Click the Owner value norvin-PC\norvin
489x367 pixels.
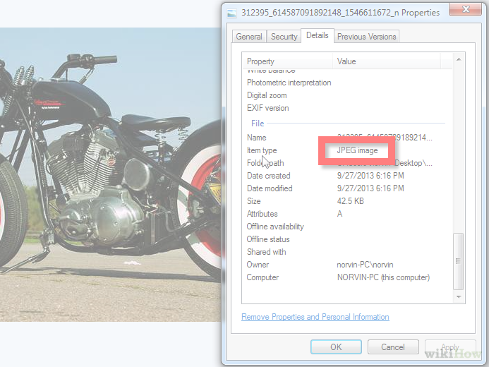(x=365, y=265)
